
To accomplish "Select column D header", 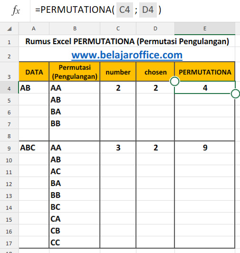I will (x=155, y=28).
